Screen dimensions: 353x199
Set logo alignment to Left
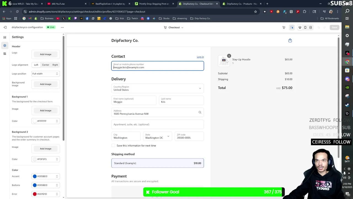point(36,65)
